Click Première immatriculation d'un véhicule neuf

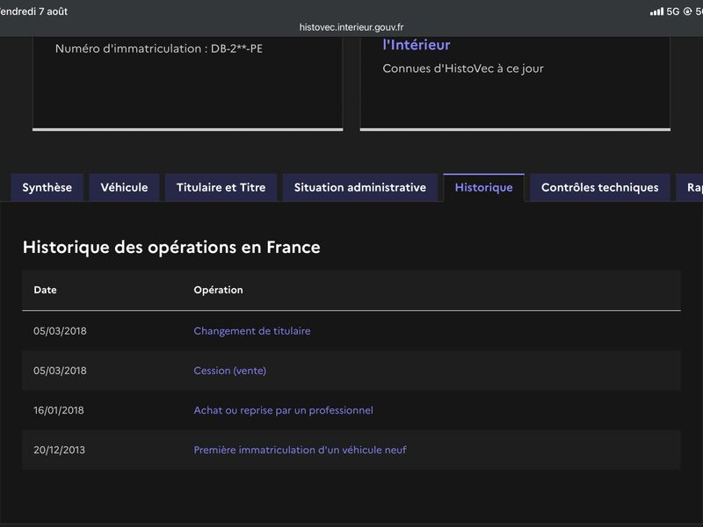coord(300,450)
